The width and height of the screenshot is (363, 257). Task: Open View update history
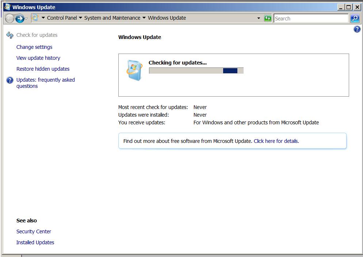[38, 58]
